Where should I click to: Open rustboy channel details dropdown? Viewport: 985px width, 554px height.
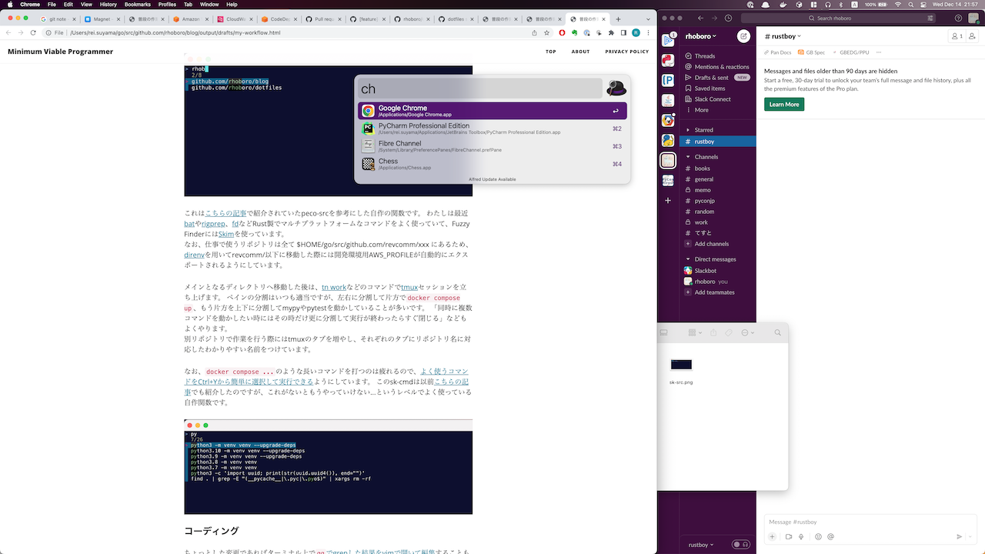click(783, 36)
